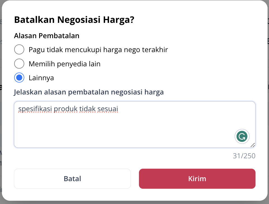Screen dimensions: 269x204
Task: Click the 'Pagu tidak mencukupi harga nego terakhir' label
Action: [x=98, y=50]
